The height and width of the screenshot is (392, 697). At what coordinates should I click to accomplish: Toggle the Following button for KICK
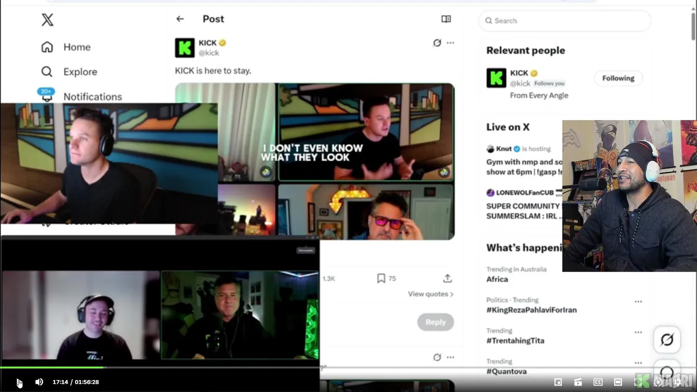coord(618,78)
